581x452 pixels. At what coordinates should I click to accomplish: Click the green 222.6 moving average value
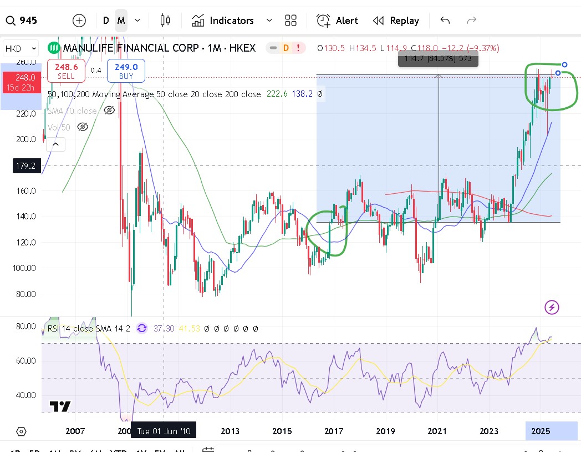(x=277, y=94)
